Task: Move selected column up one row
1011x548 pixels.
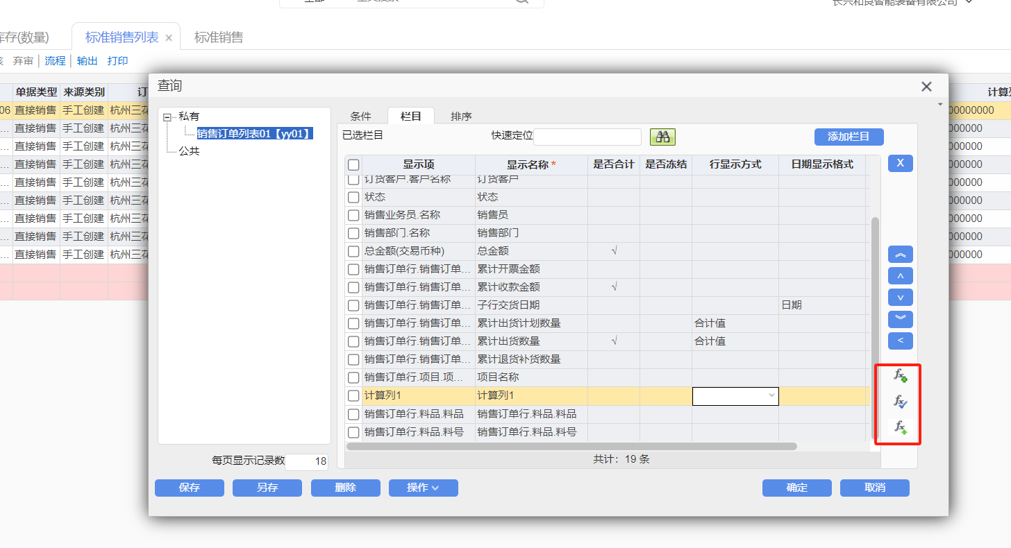Action: click(x=901, y=276)
